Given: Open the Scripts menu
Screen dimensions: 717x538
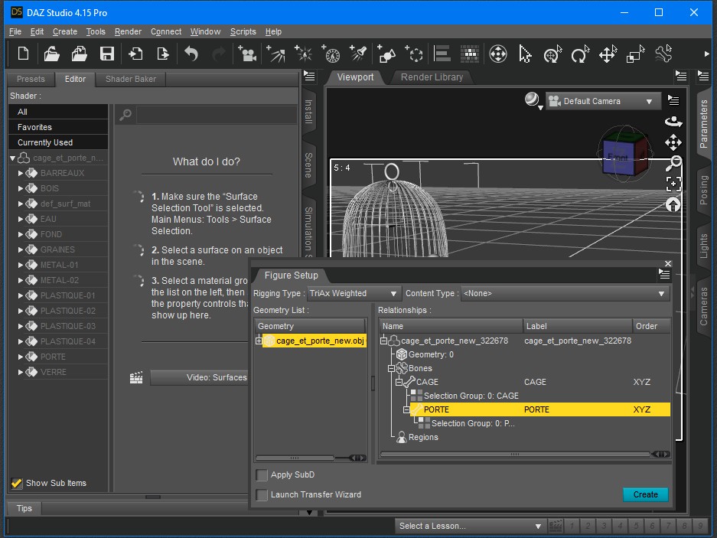Looking at the screenshot, I should (243, 31).
